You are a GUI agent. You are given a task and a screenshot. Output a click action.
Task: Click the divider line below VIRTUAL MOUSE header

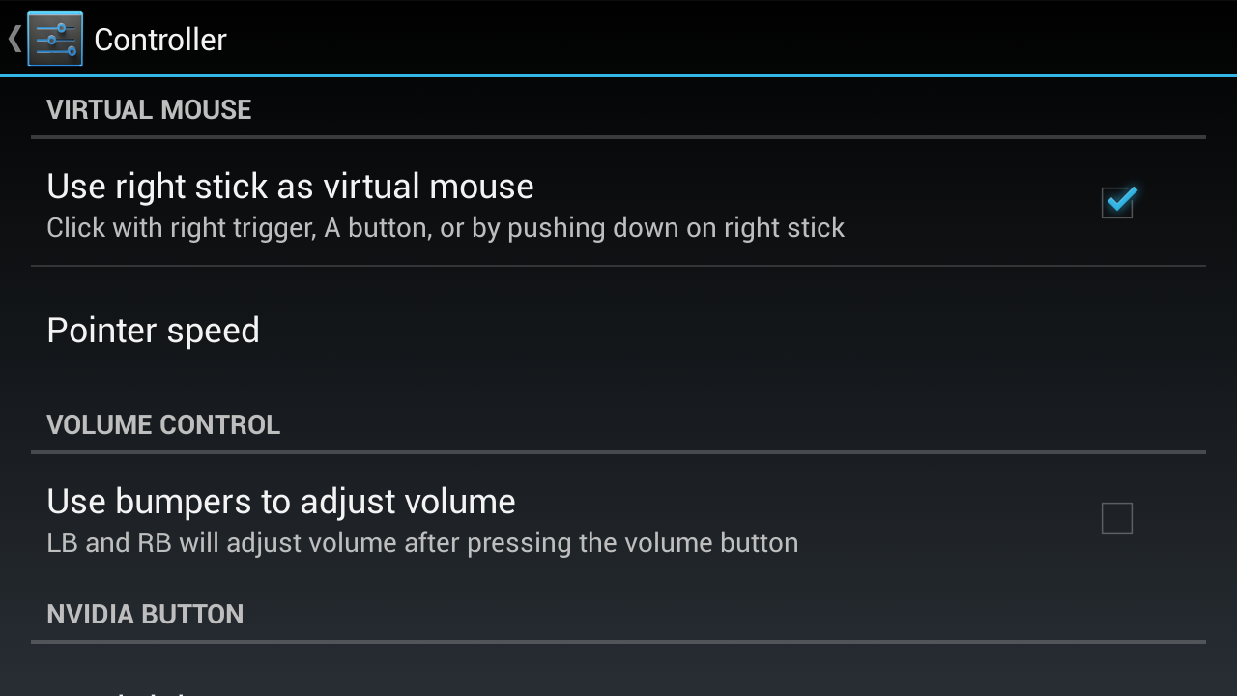(x=618, y=137)
